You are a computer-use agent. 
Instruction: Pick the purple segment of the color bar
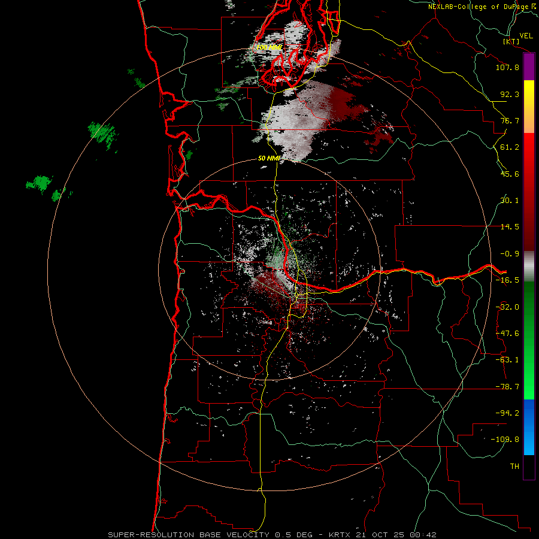tap(529, 67)
